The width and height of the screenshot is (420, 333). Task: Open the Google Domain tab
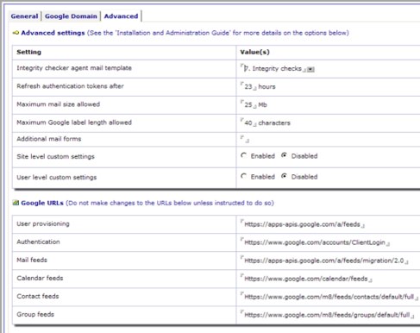tap(71, 16)
